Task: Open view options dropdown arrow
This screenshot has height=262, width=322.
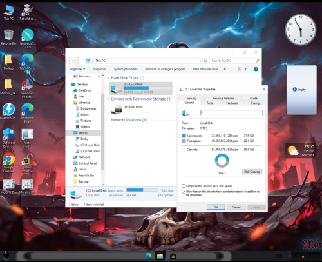Action: (245, 69)
